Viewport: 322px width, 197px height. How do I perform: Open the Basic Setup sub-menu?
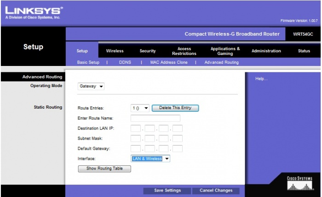coord(88,62)
